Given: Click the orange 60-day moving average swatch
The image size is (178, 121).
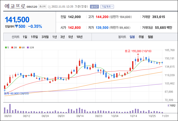Looking at the screenshot, I should (x=20, y=48).
